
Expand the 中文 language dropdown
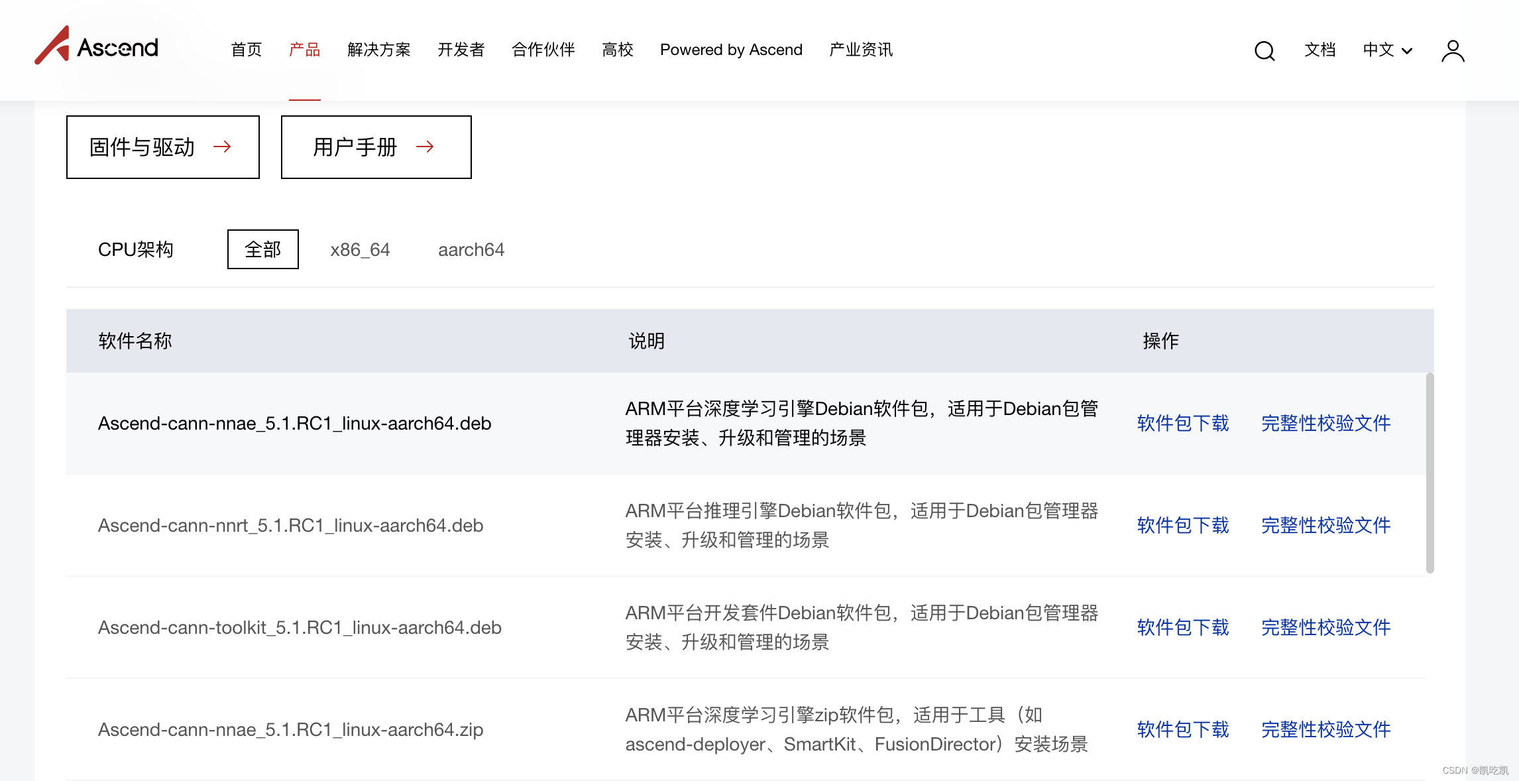point(1388,50)
